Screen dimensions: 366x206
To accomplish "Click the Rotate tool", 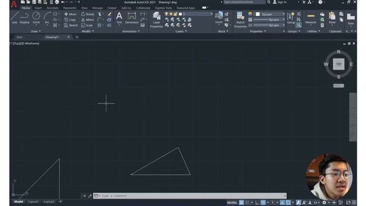I will click(87, 14).
